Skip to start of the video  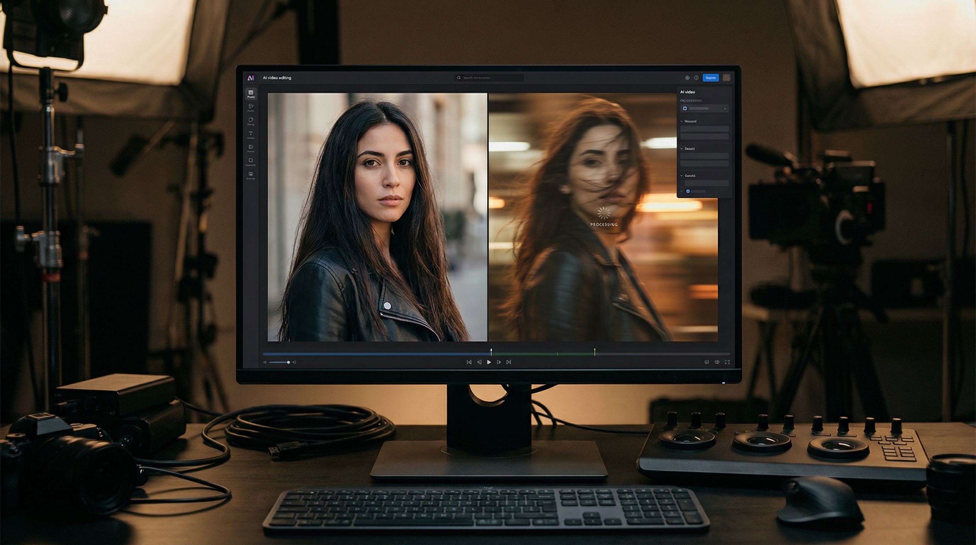(x=469, y=362)
